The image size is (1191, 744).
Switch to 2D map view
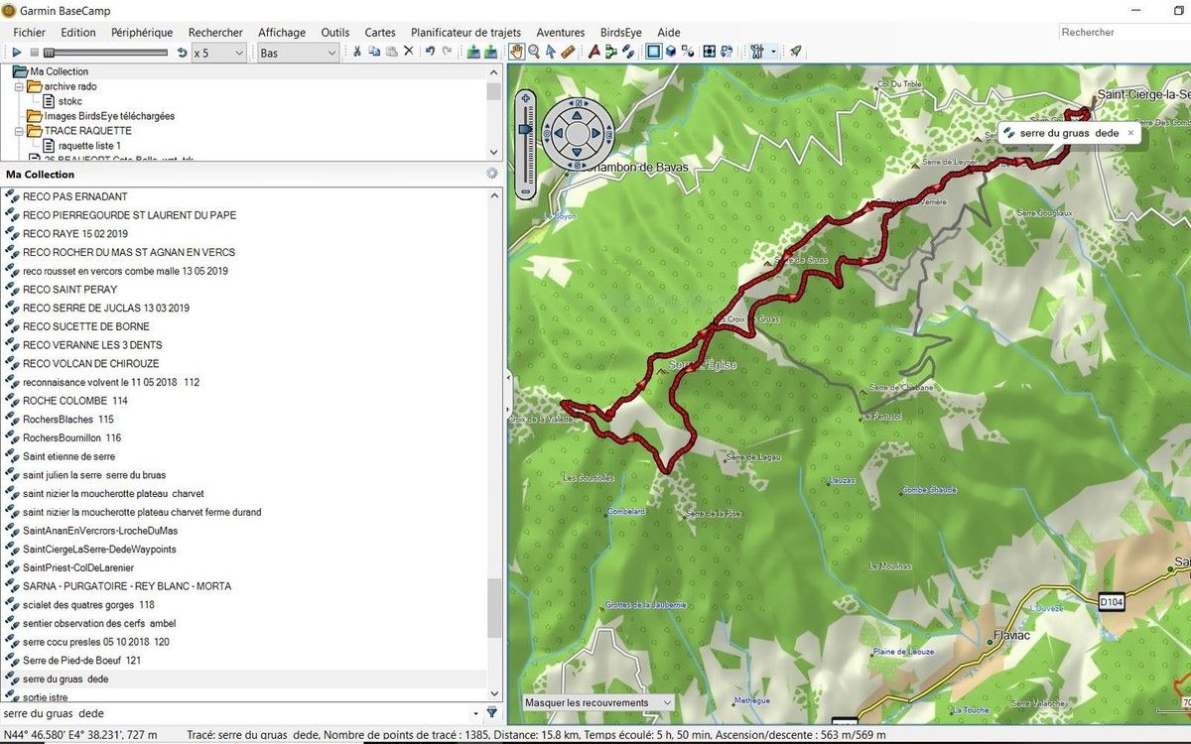click(654, 52)
